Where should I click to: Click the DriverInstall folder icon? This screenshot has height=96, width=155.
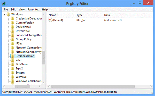(x=13, y=31)
